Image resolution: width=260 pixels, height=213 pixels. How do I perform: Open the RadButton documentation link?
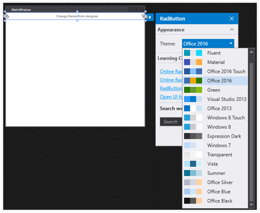[171, 88]
